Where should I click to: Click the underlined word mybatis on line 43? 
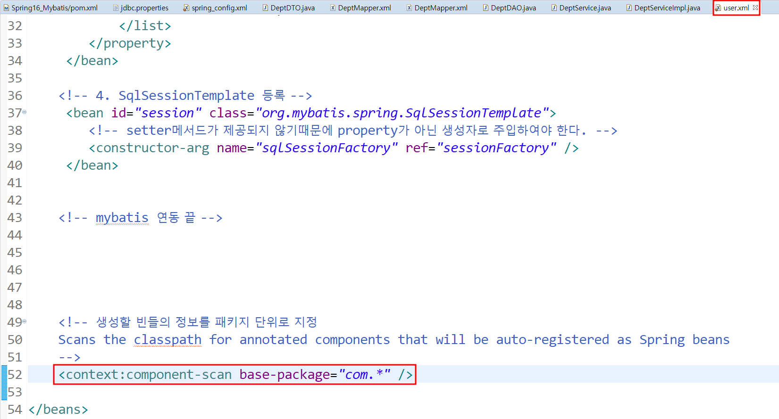click(x=122, y=218)
